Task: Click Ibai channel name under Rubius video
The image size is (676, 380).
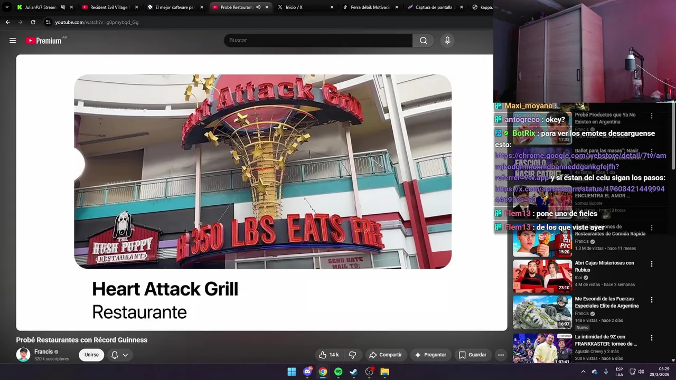Action: pyautogui.click(x=579, y=278)
